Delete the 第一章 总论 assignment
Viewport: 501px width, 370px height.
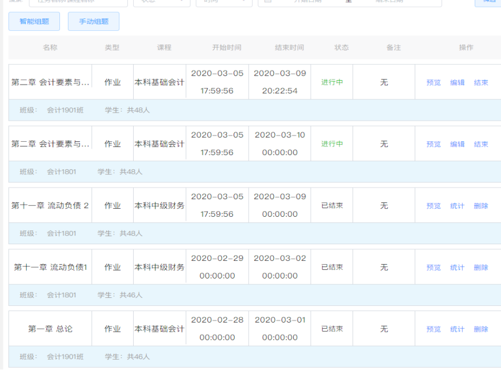tap(481, 329)
